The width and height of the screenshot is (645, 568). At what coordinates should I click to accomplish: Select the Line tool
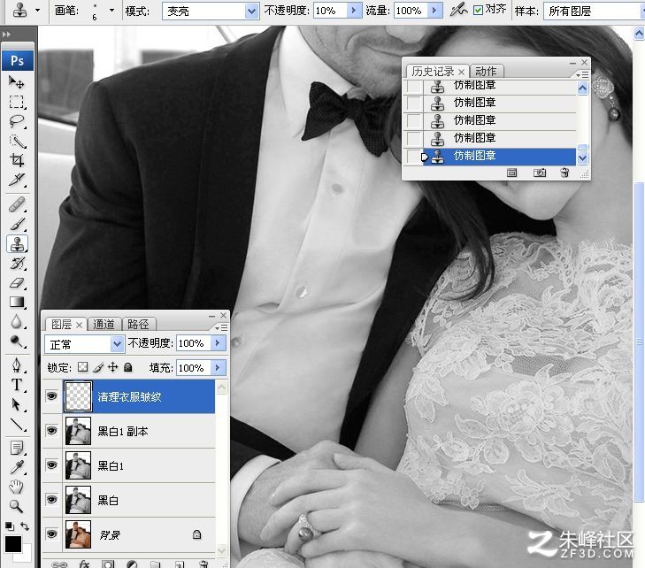17,424
